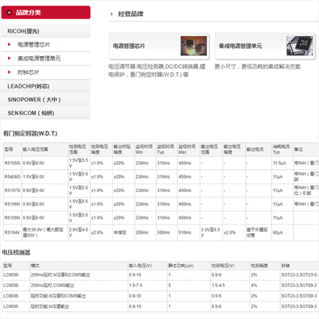Select model R5106N in watchdog table

point(12,204)
